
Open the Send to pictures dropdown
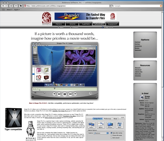(101, 133)
